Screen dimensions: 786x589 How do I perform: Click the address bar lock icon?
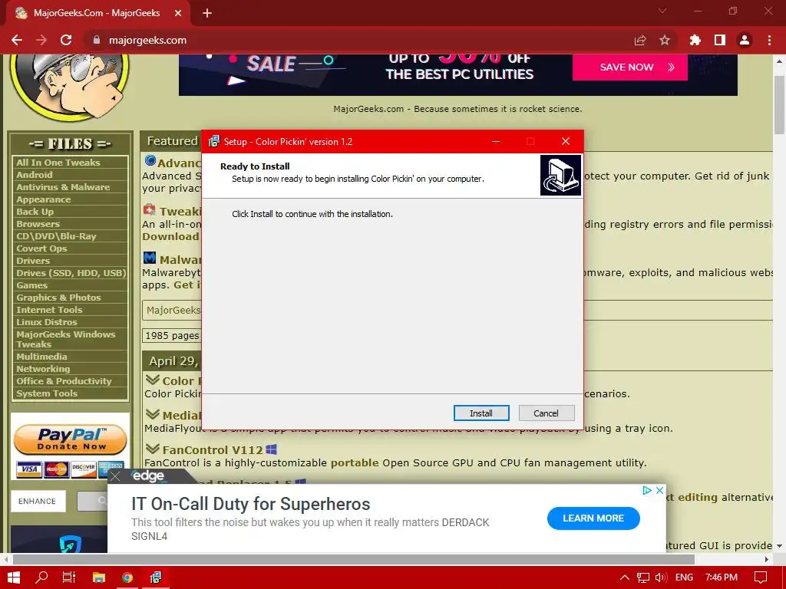(x=97, y=40)
